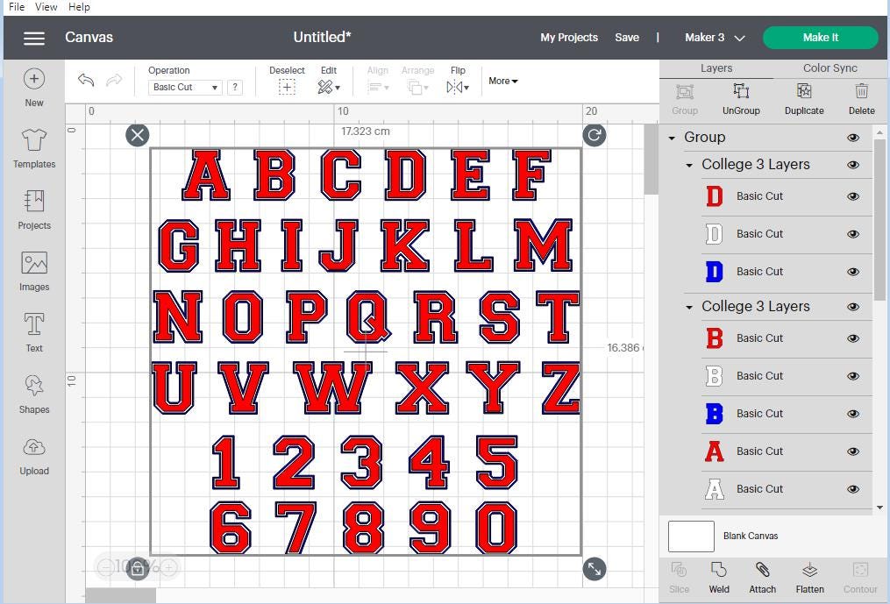Hide the top Group layer
Screen dimensions: 890x604
(853, 138)
